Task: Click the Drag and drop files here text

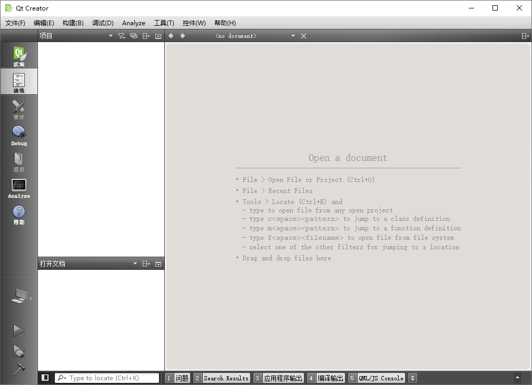Action: tap(287, 258)
